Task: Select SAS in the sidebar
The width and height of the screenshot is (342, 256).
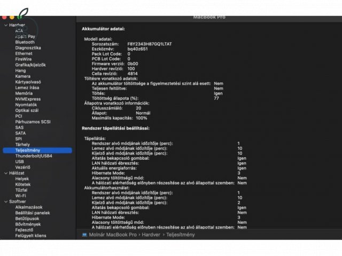Action: pos(19,127)
